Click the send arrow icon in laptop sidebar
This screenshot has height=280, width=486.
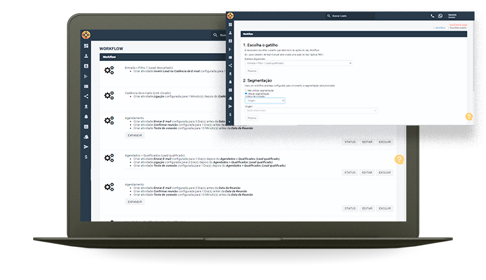click(86, 147)
